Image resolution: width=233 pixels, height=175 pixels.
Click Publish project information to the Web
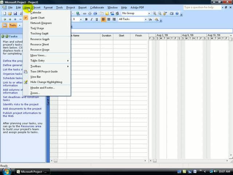tap(22, 114)
